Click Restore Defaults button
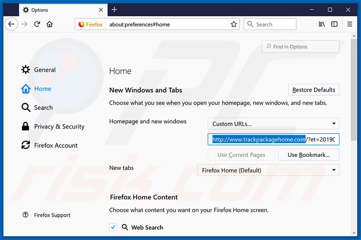Image resolution: width=361 pixels, height=240 pixels. 313,89
